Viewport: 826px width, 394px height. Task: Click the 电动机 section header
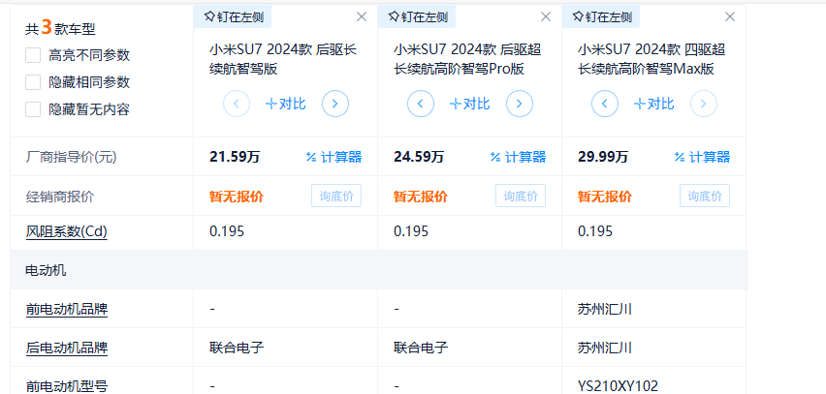[46, 270]
